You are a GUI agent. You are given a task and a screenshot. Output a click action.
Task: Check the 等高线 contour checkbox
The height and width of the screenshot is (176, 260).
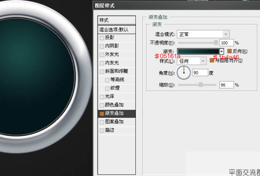tap(107, 80)
